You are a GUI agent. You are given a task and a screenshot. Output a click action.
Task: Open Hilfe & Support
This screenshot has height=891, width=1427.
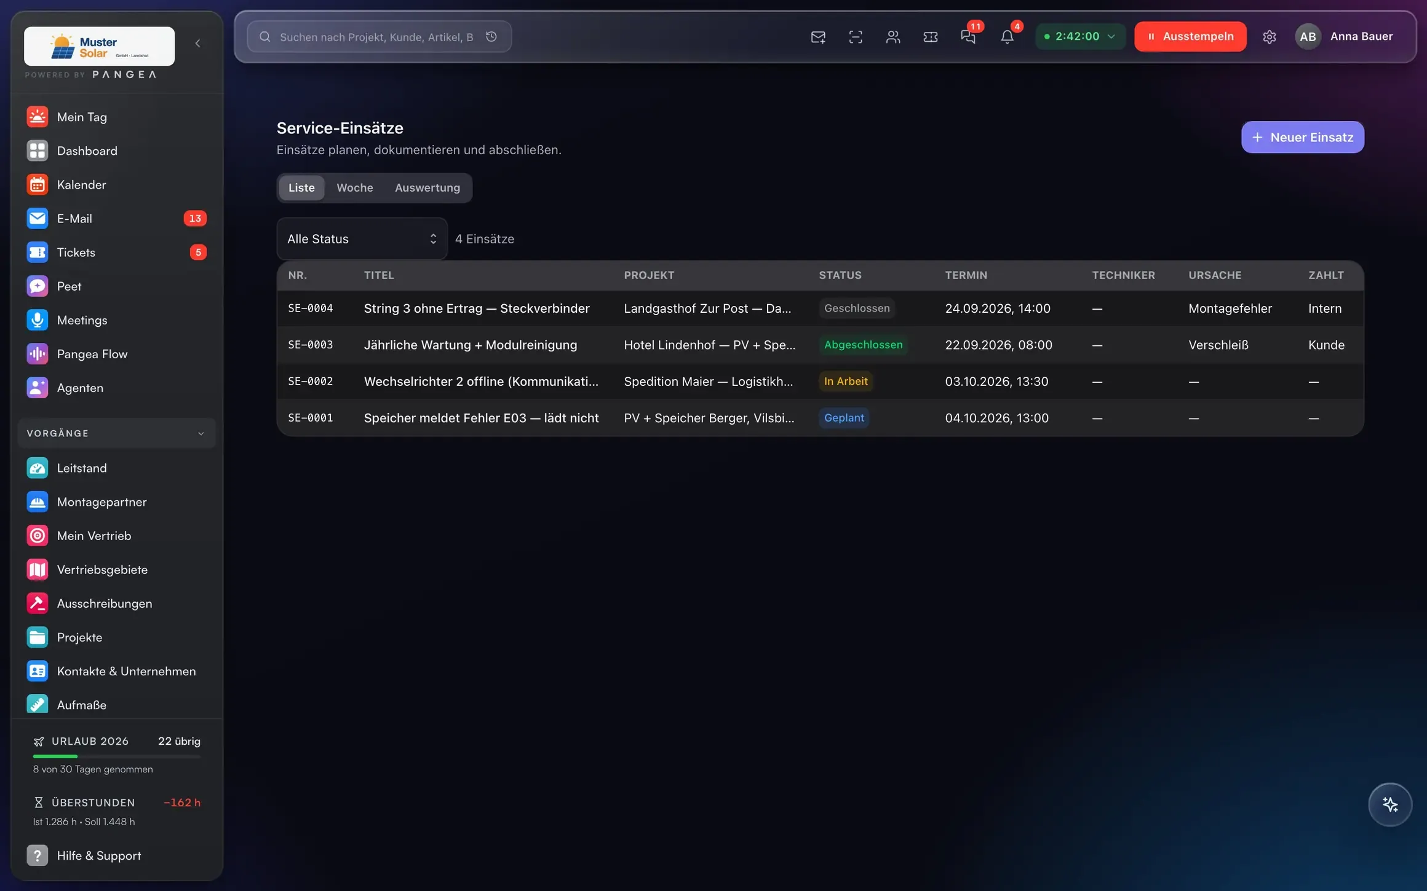[117, 855]
